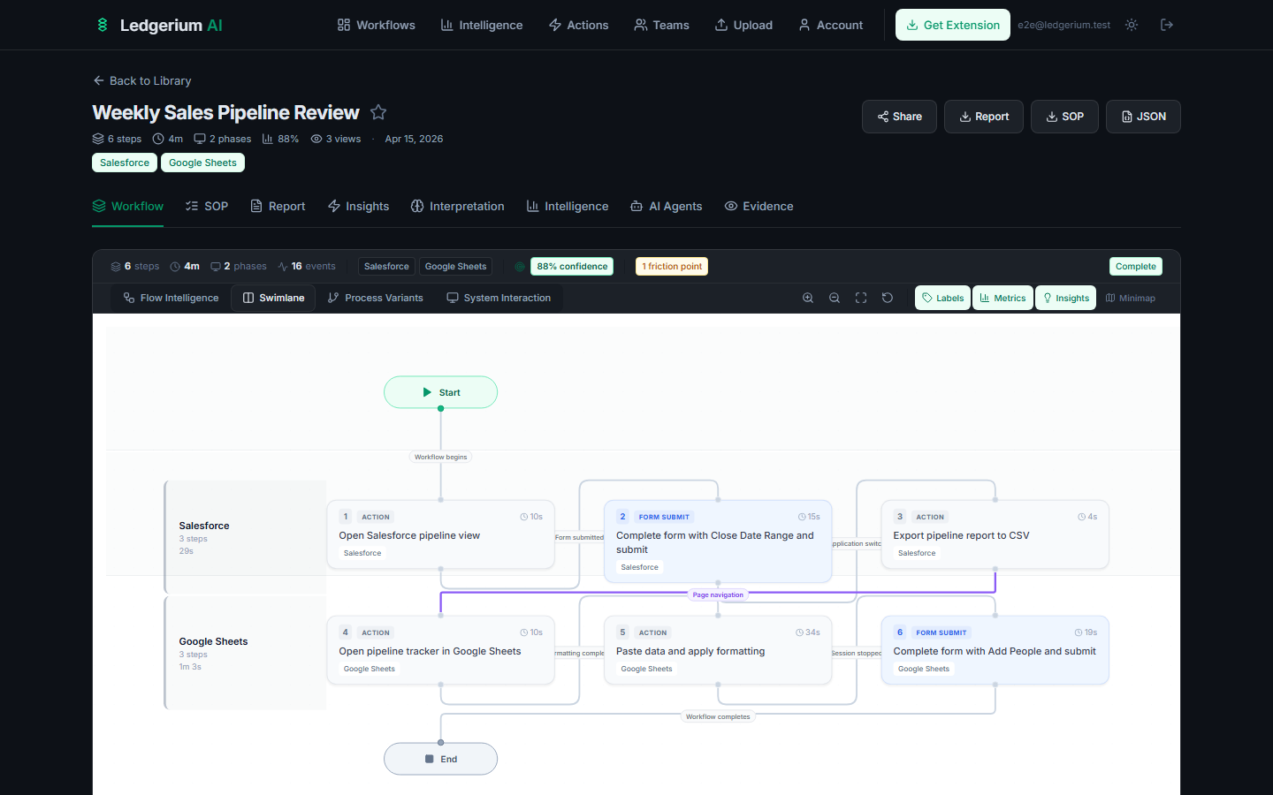Open the Upload nav item

pos(743,25)
